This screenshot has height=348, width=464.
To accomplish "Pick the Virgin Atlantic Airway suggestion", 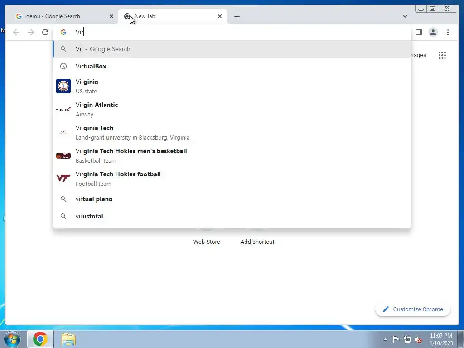I will tap(232, 110).
